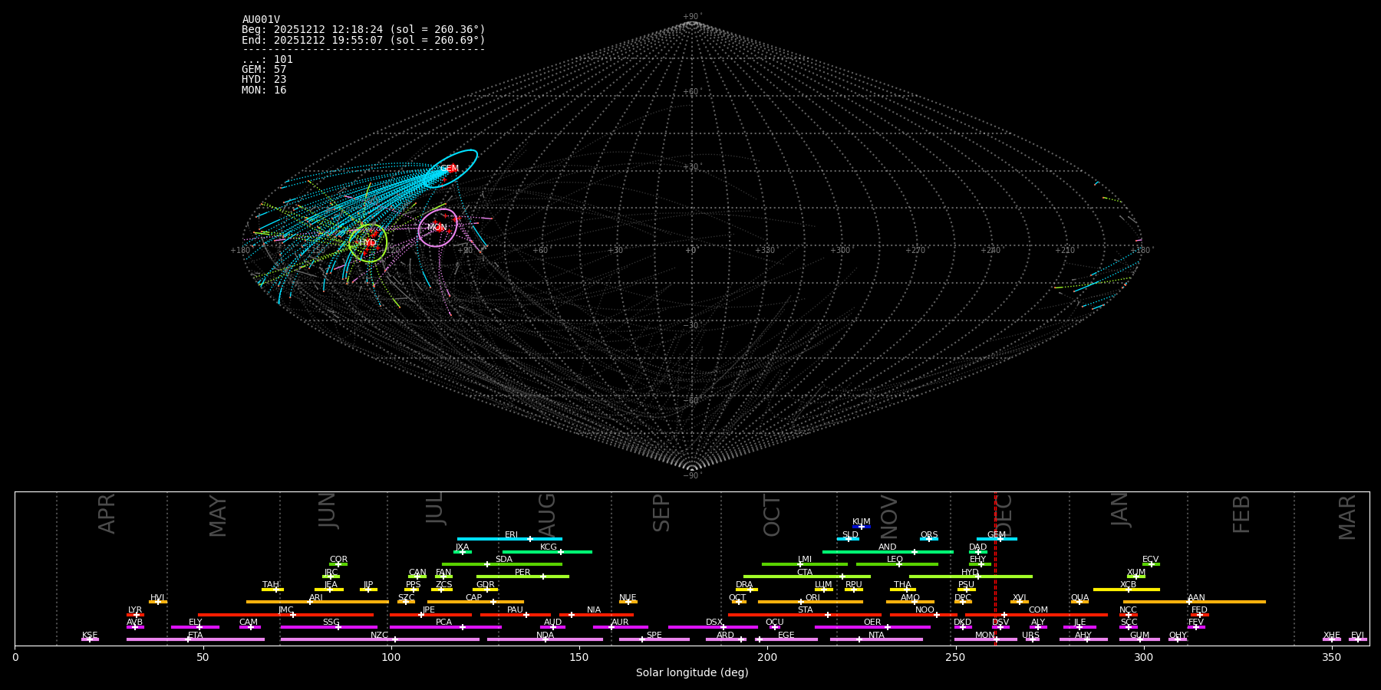Screen dimensions: 1381x690
Task: Select the MON radiant circle on the sky map
Action: click(437, 228)
